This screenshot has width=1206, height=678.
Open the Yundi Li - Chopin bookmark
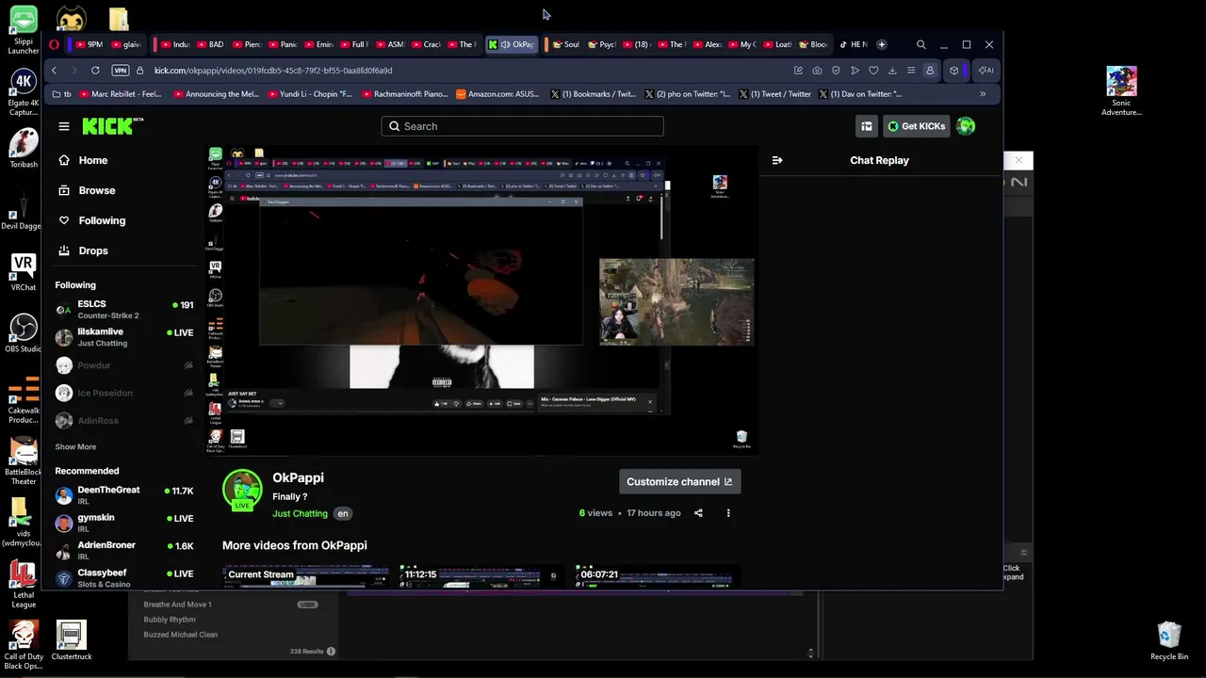310,94
